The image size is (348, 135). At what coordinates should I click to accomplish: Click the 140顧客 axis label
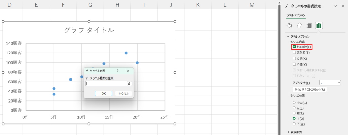coord(14,43)
